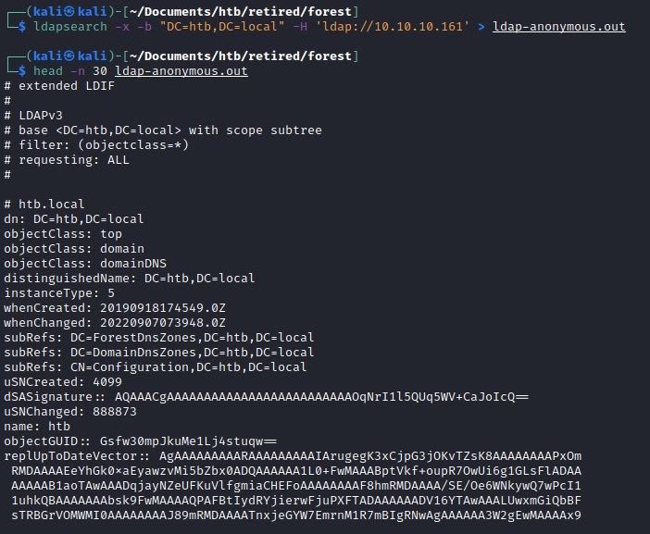Click the '# extended LDIF' comment line

56,86
